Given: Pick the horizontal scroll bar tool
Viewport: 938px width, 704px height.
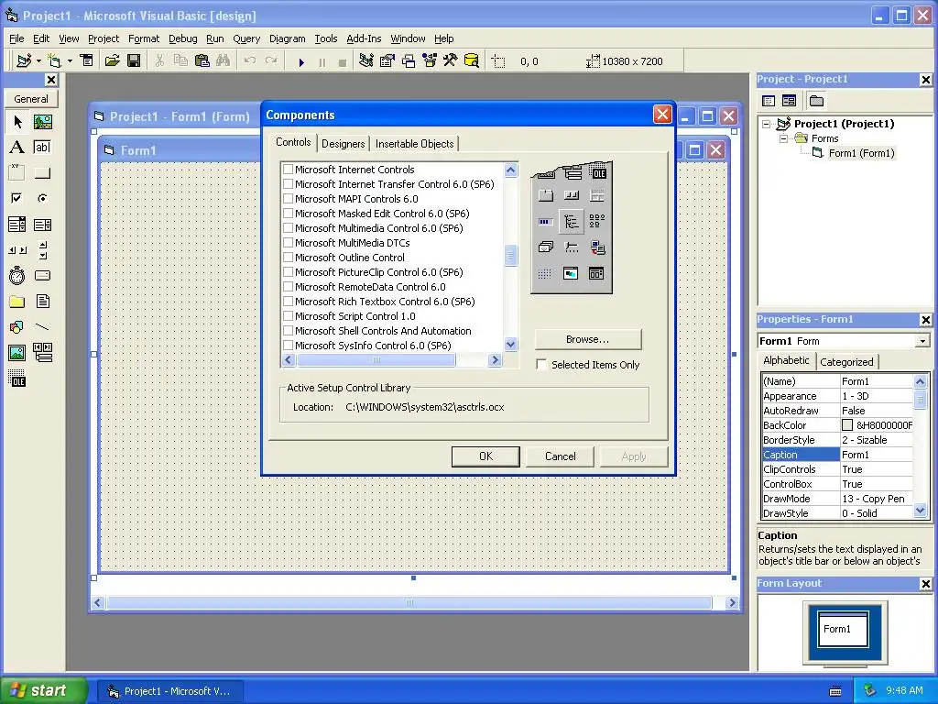Looking at the screenshot, I should 17,250.
